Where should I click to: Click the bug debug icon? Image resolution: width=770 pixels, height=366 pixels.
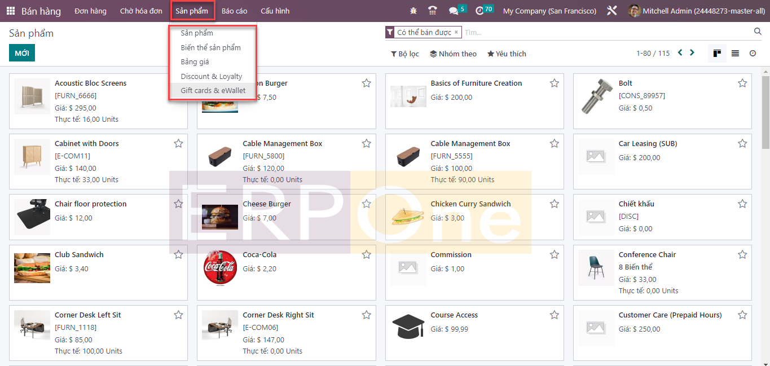tap(413, 11)
